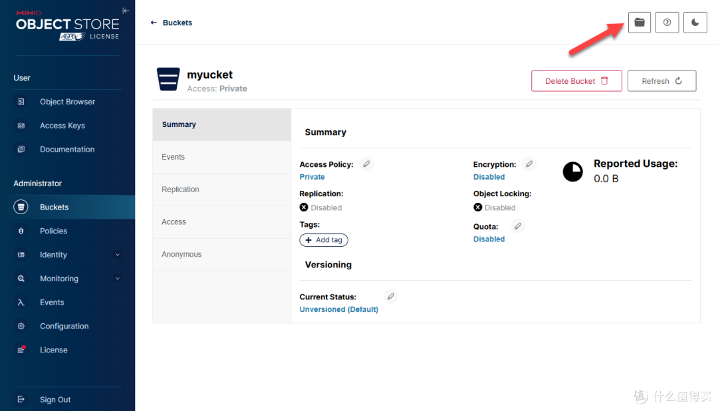
Task: Toggle dark mode moon icon
Action: point(695,23)
